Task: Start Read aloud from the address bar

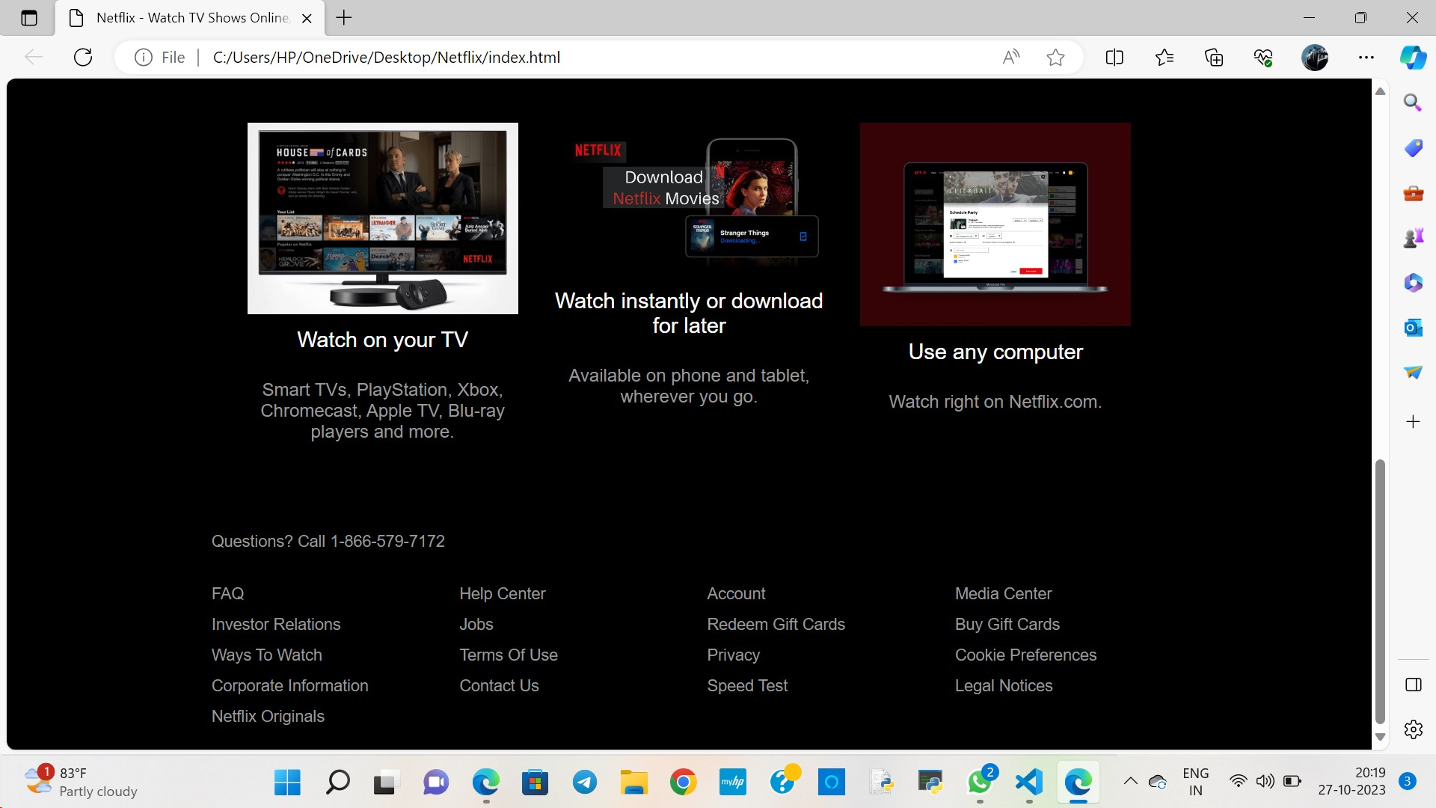Action: [x=1011, y=57]
